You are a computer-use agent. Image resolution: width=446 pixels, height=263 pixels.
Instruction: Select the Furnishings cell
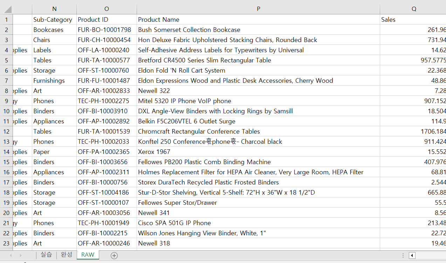(x=54, y=81)
